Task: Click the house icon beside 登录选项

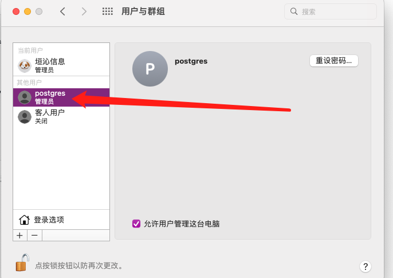Action: coord(24,220)
